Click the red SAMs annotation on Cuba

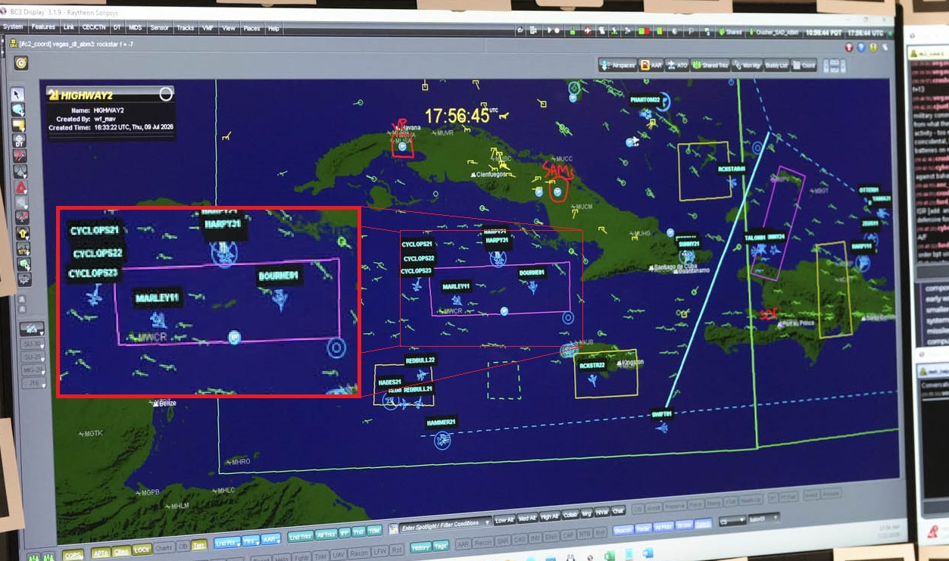point(557,171)
